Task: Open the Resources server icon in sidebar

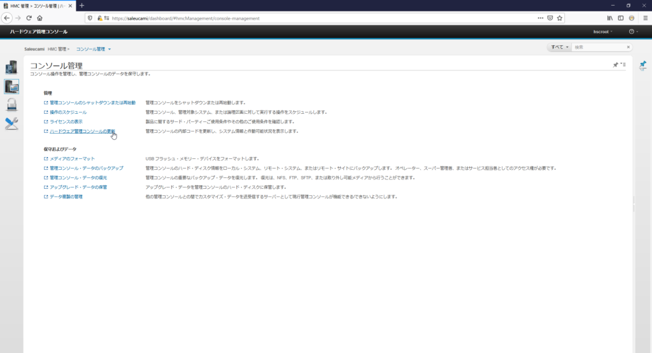Action: point(11,67)
